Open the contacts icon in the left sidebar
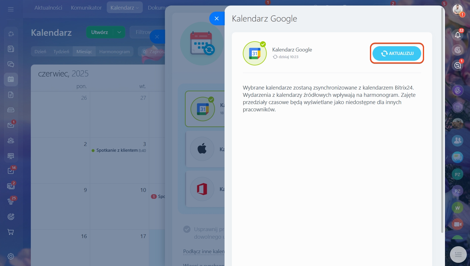The height and width of the screenshot is (266, 470). coord(11,140)
